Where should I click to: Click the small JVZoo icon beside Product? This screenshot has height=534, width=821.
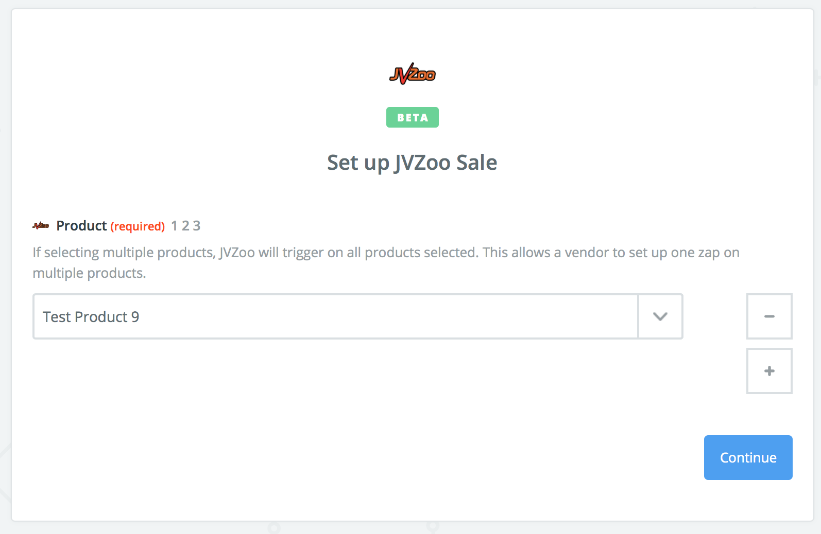click(41, 225)
